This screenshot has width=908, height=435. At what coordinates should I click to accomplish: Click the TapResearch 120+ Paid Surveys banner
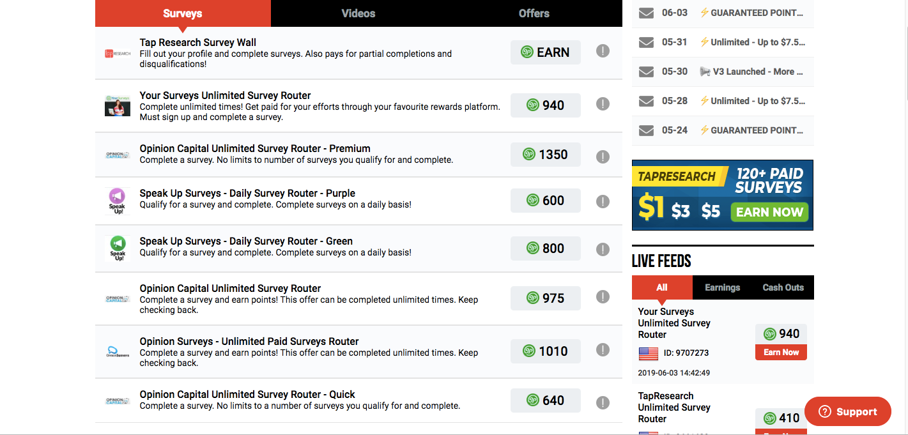point(723,195)
